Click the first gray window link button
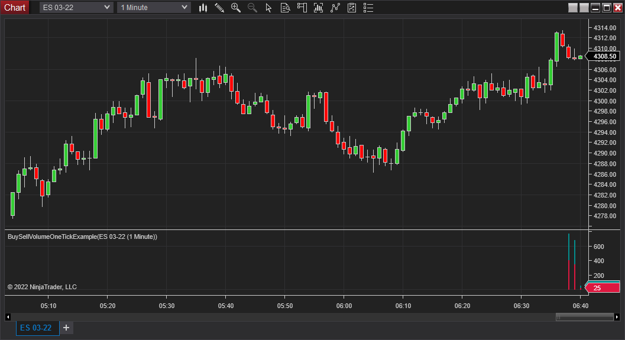This screenshot has height=340, width=625. pyautogui.click(x=573, y=8)
